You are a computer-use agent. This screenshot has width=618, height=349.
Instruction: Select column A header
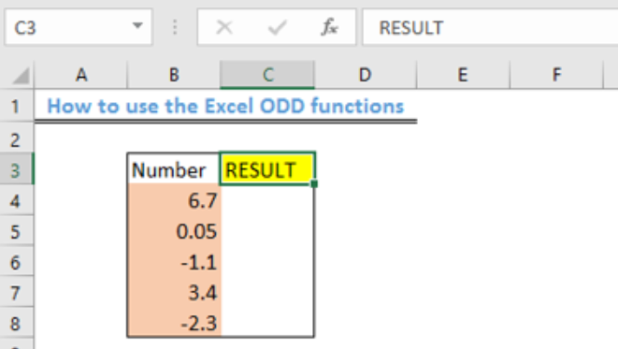tap(80, 75)
